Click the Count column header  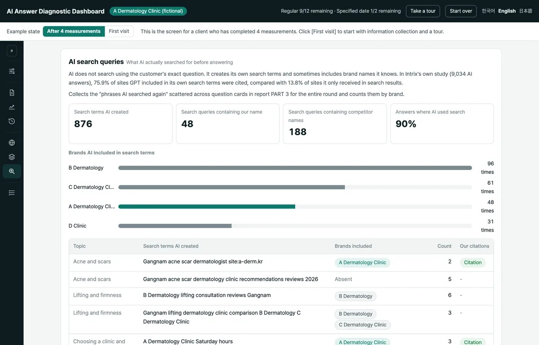pos(444,246)
